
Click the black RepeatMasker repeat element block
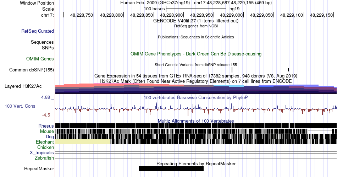171,168
